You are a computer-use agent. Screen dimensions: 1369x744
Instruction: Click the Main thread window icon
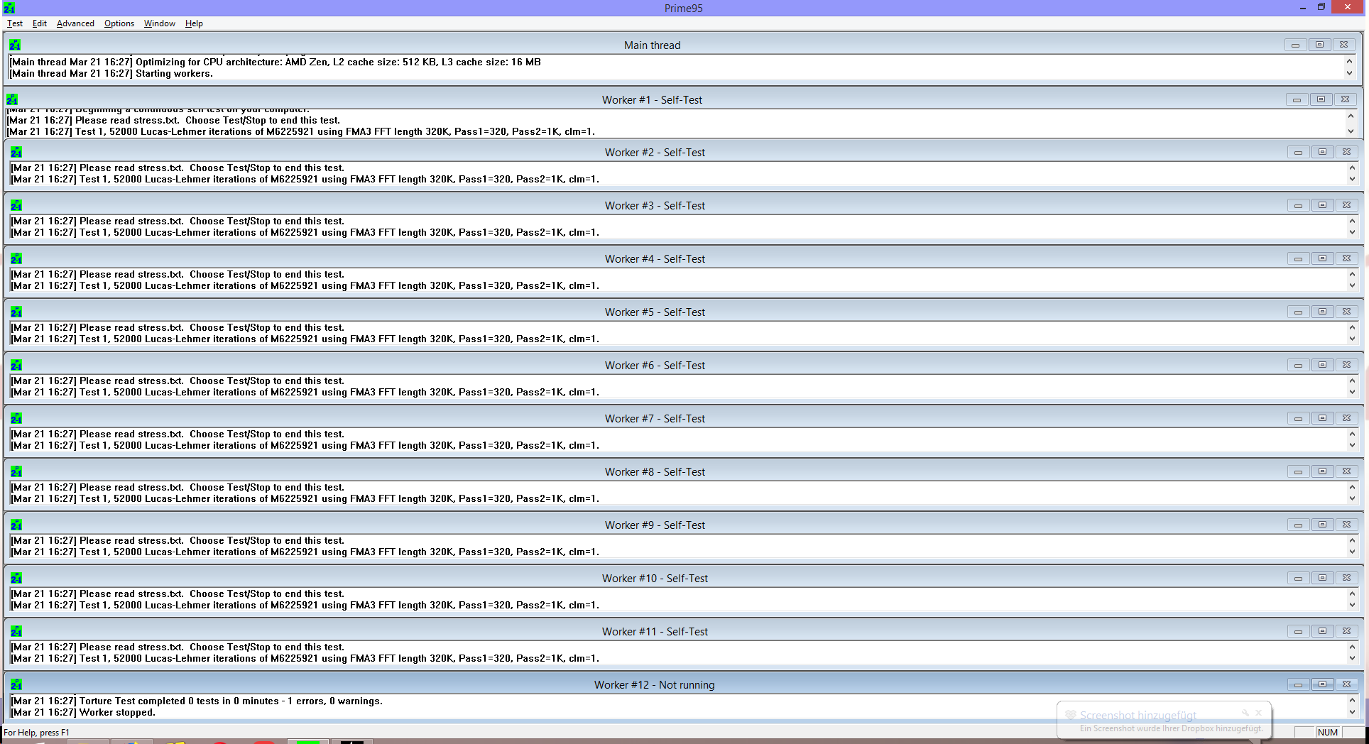click(15, 45)
